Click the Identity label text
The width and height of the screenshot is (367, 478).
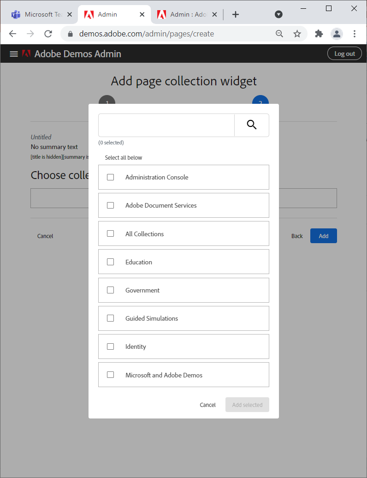[136, 347]
